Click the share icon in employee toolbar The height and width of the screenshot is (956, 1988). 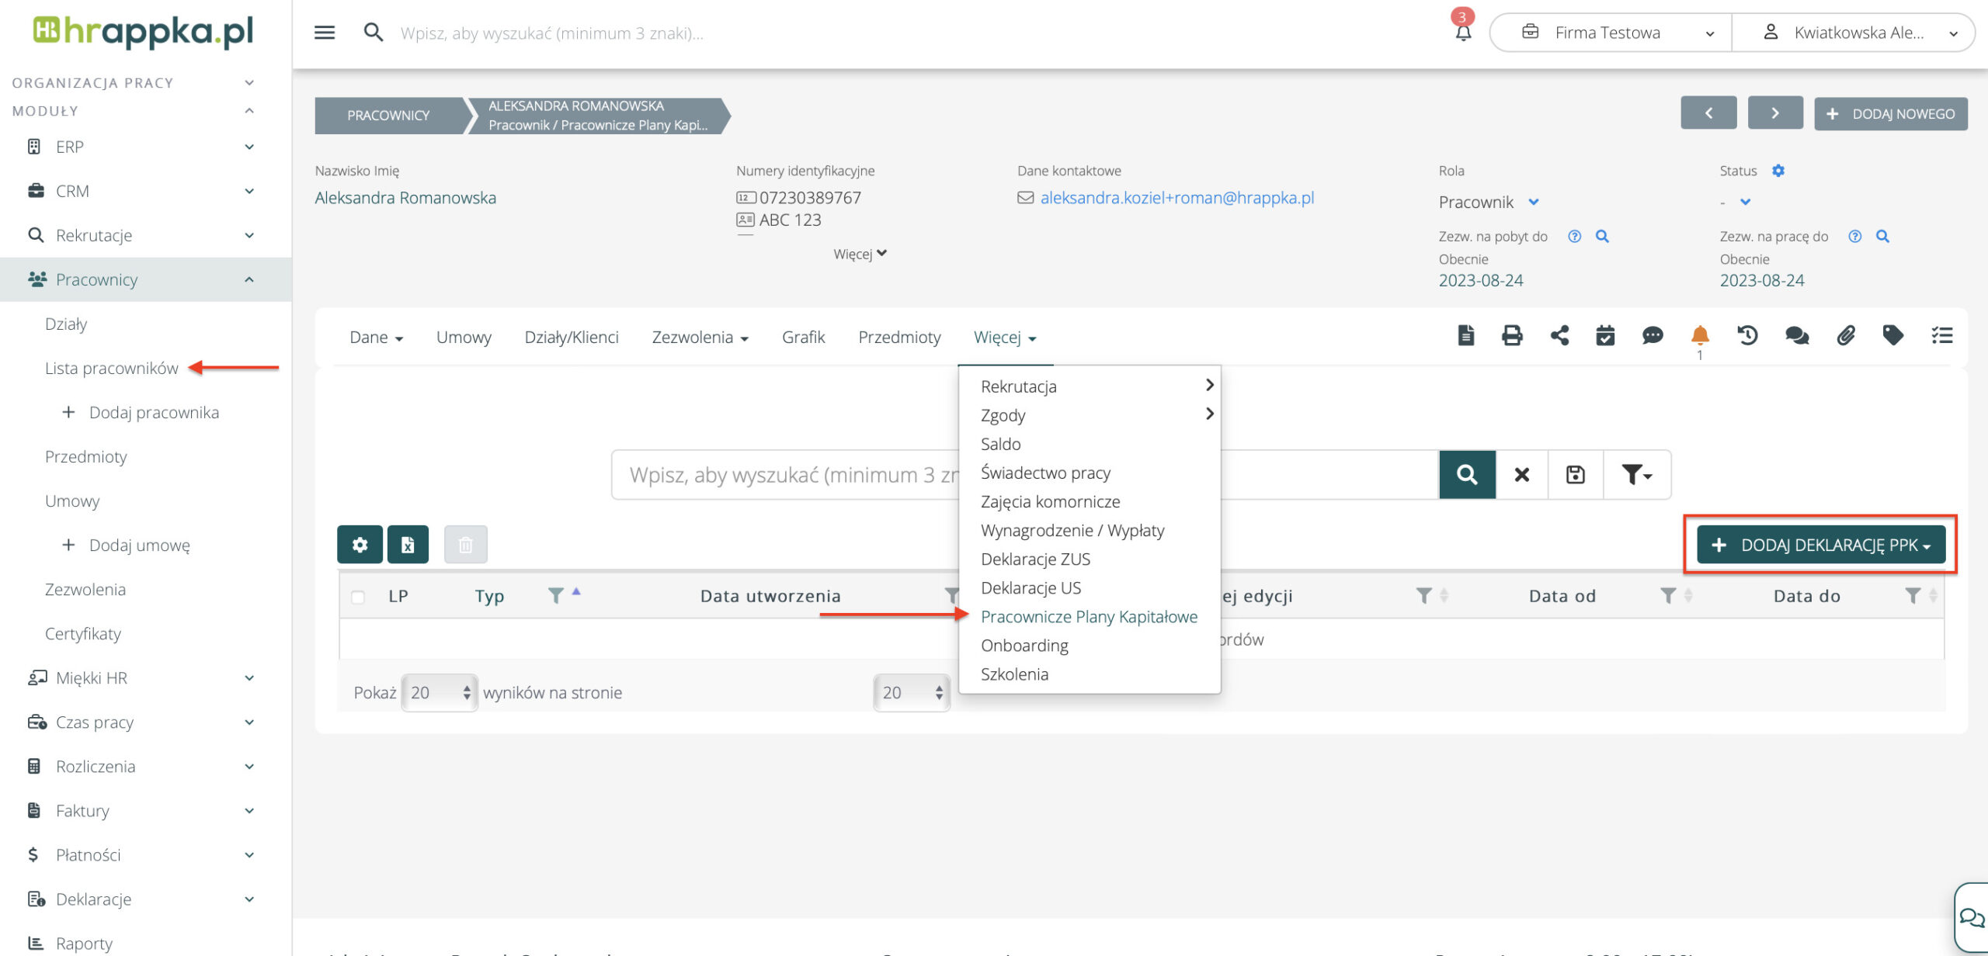[1559, 336]
